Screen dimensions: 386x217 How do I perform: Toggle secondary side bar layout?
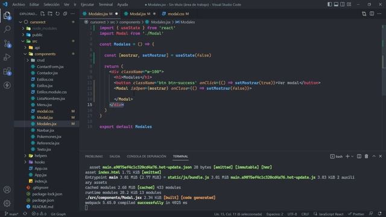pyautogui.click(x=343, y=4)
